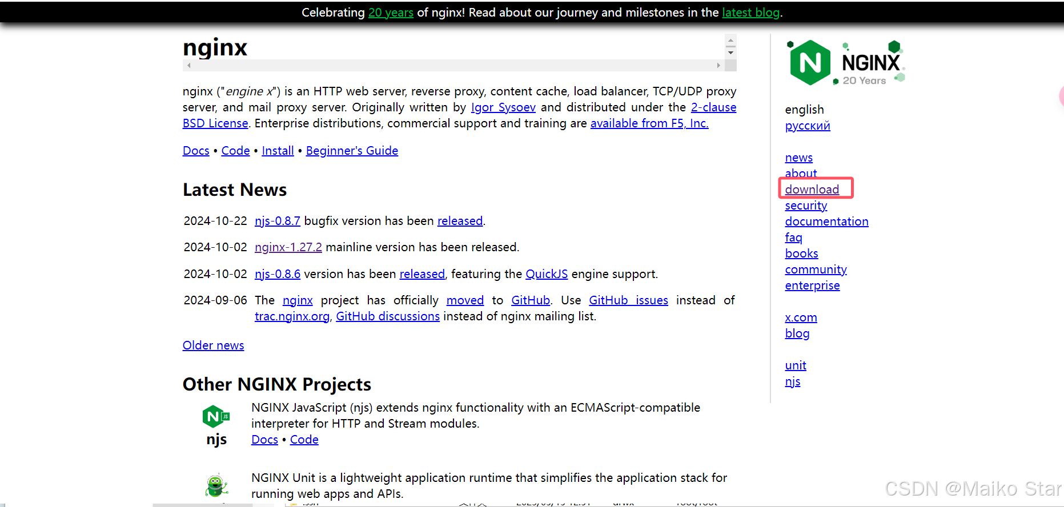Open the 2-clause BSD License link
1064x507 pixels.
coord(713,107)
